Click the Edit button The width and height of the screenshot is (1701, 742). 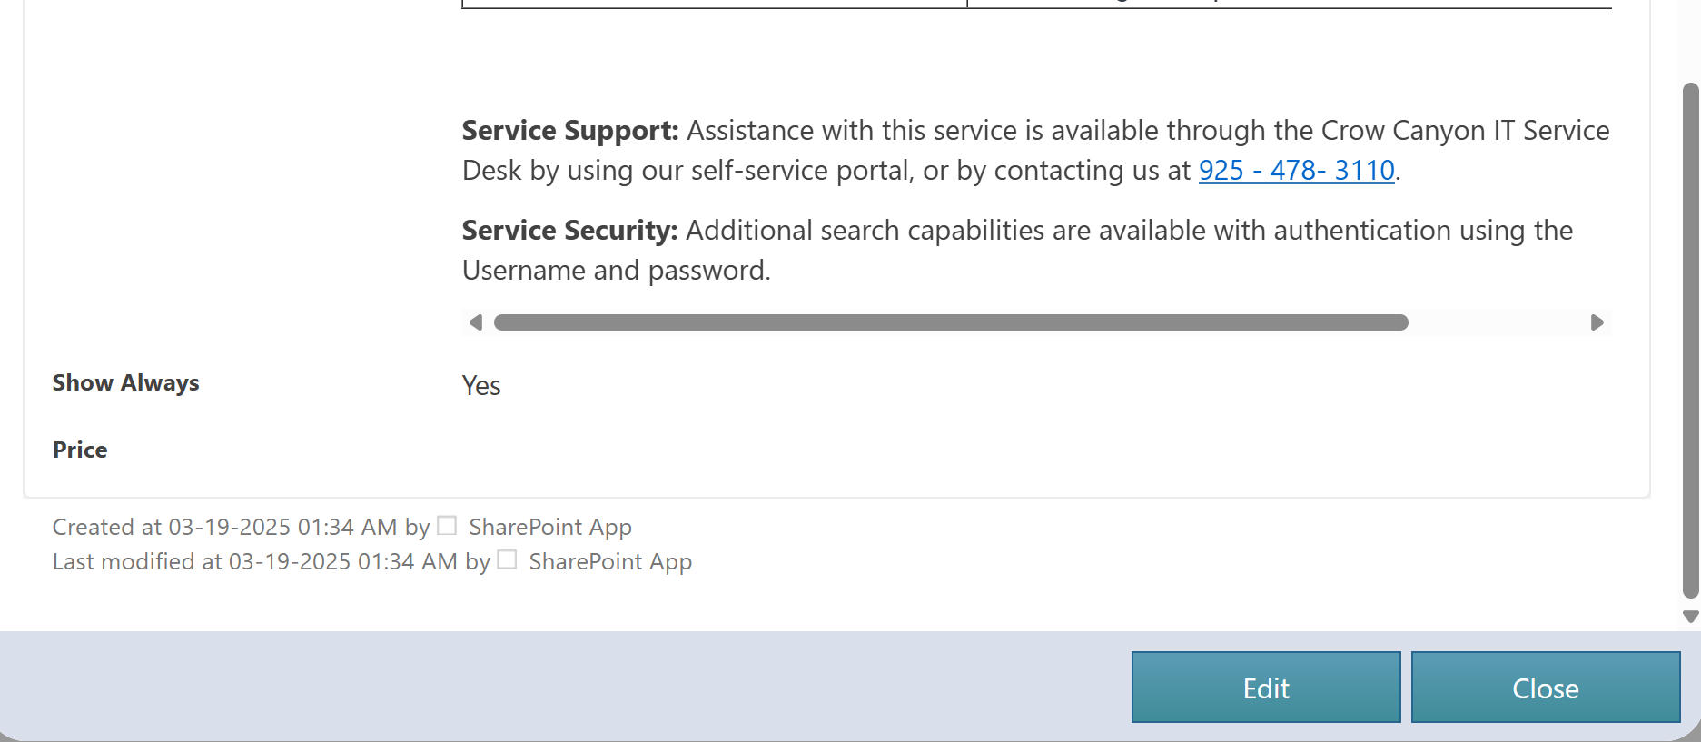tap(1265, 688)
